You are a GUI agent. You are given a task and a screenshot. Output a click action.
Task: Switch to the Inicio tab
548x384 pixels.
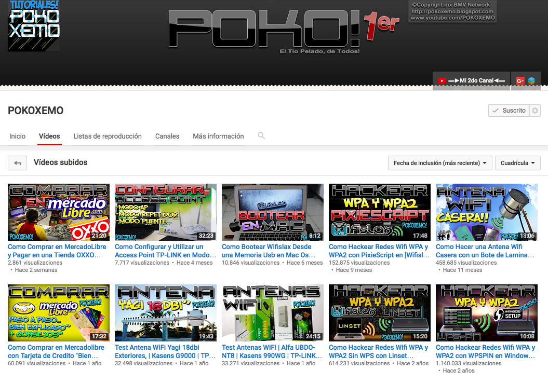pyautogui.click(x=18, y=136)
